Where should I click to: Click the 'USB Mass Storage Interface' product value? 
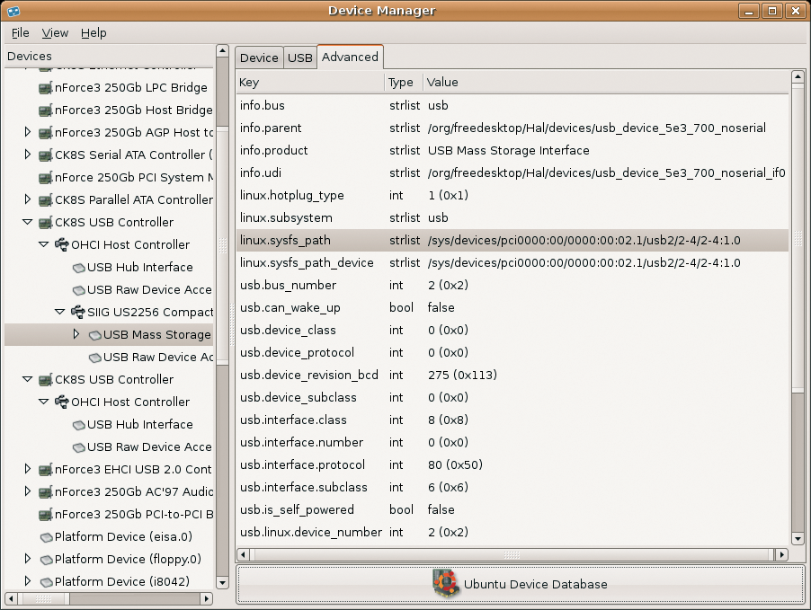tap(508, 150)
